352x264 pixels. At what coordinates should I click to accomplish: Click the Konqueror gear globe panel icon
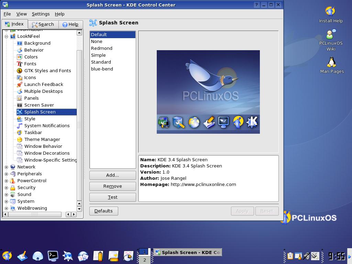pos(68,256)
